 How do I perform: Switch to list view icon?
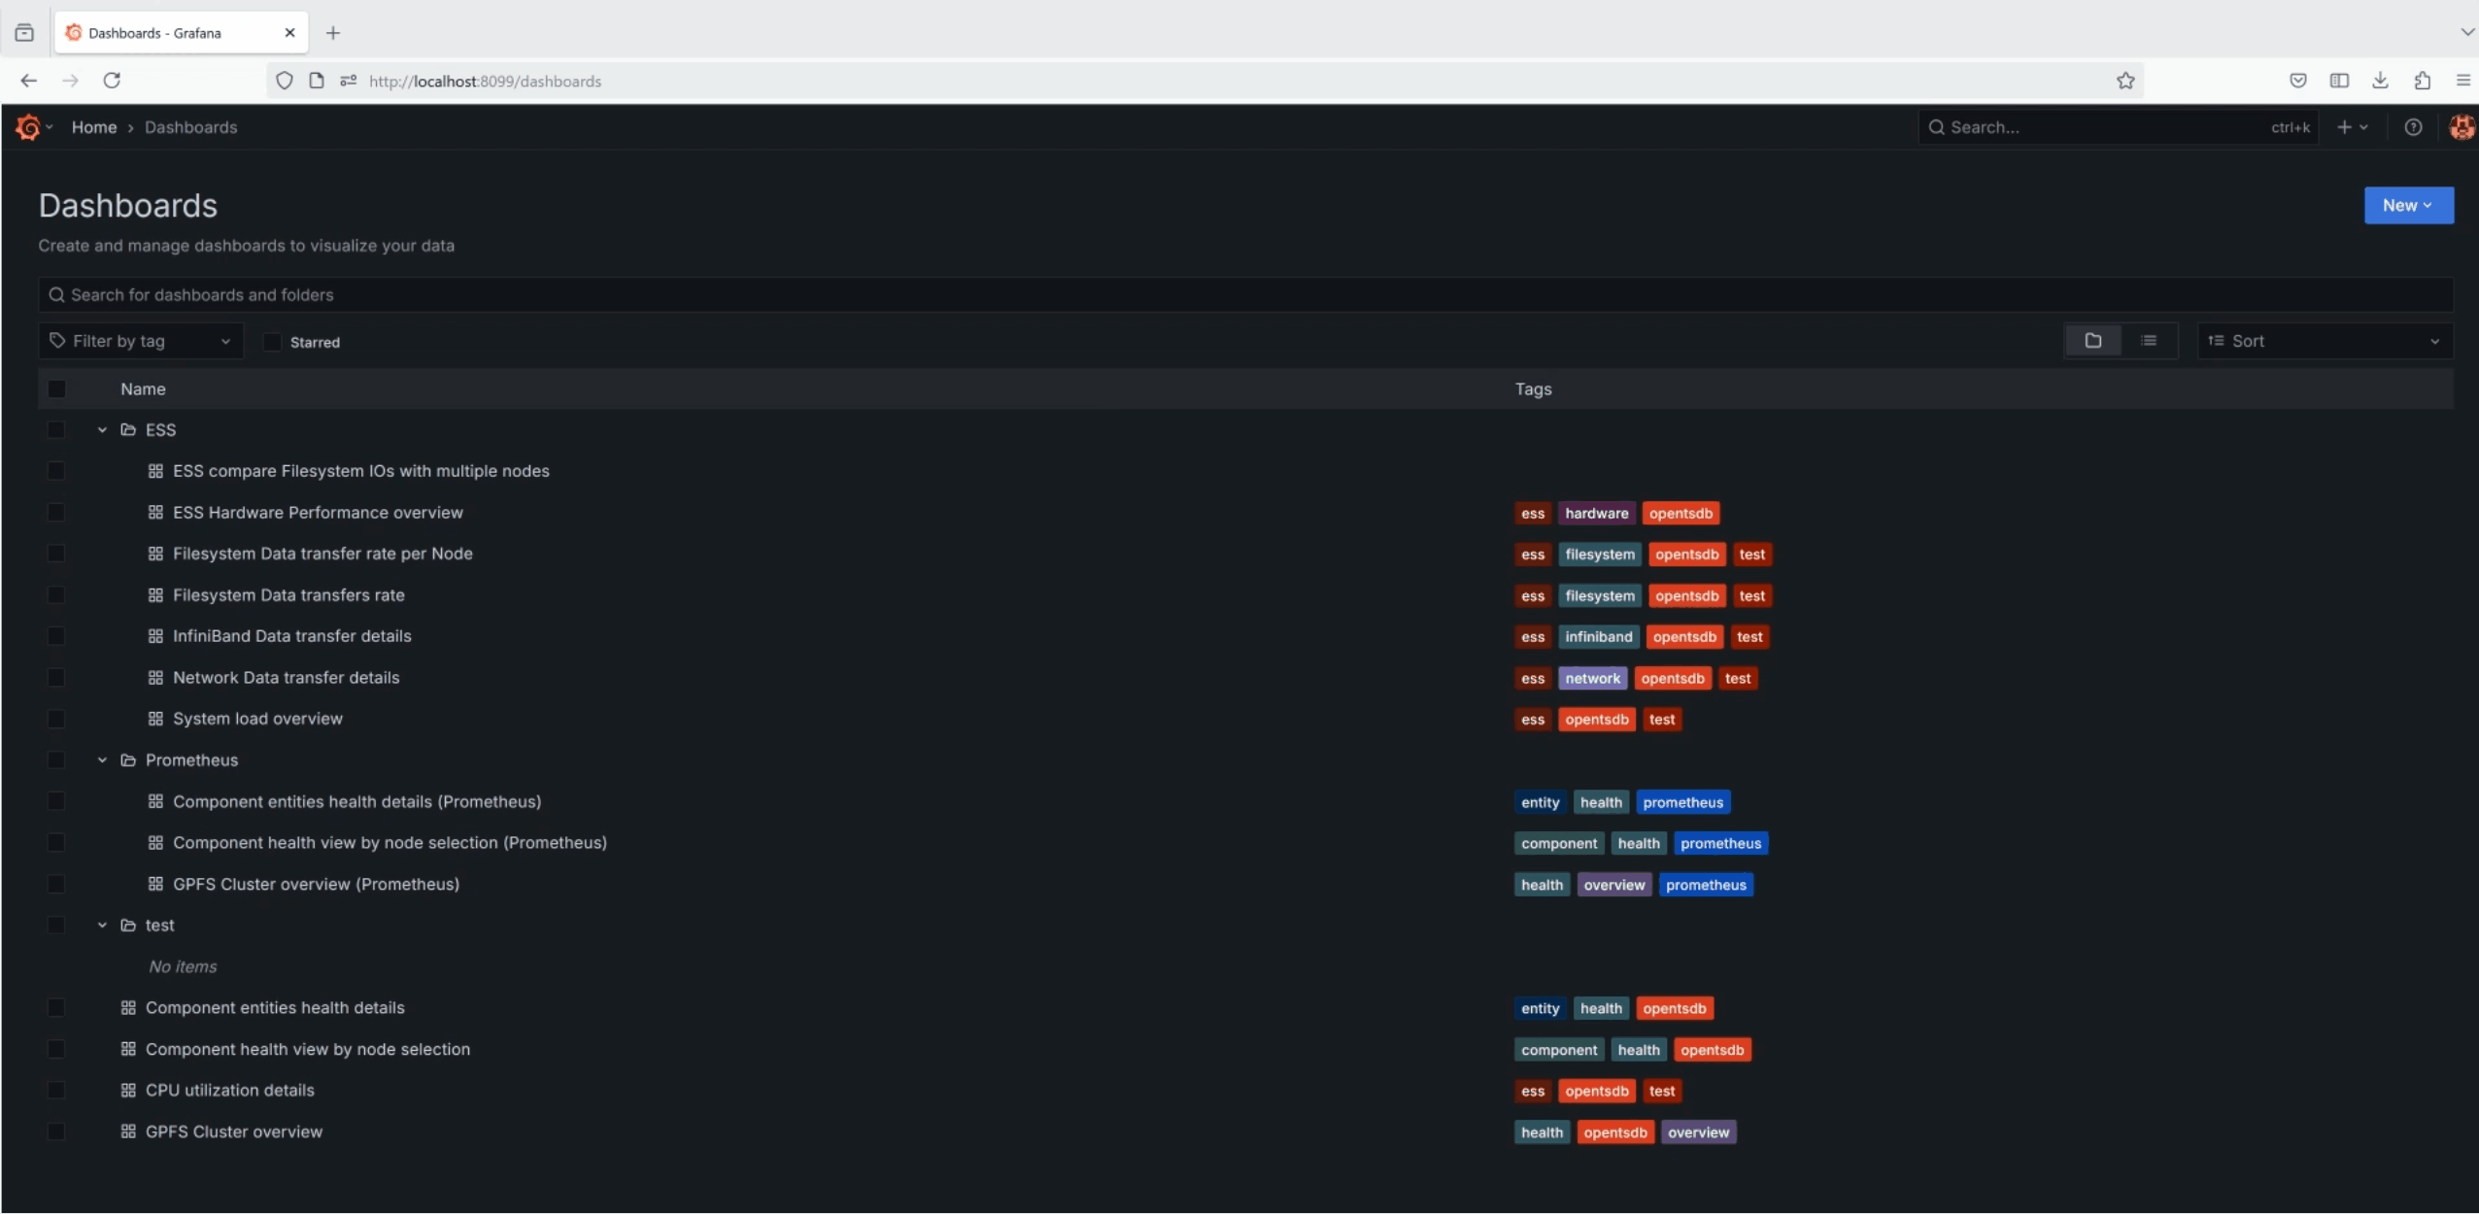(x=2149, y=341)
